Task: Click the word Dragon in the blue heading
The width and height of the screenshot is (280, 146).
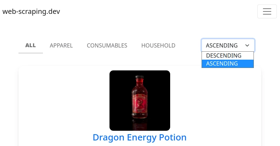Action: 108,137
